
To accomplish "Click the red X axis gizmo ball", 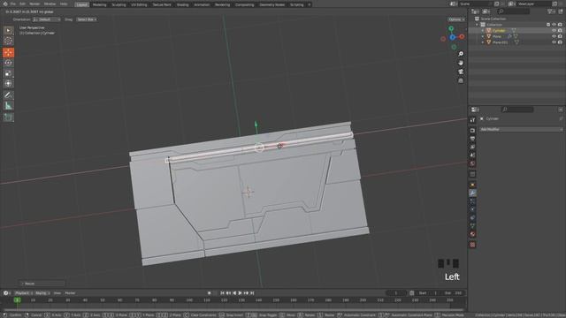I will [x=462, y=37].
